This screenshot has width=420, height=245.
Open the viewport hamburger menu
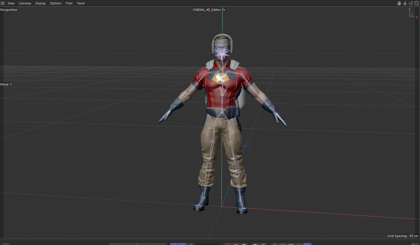pos(3,3)
